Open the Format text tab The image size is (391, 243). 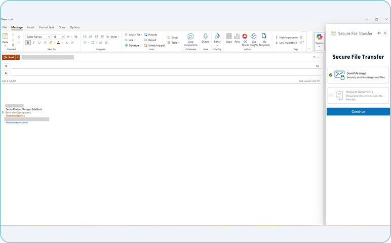47,27
